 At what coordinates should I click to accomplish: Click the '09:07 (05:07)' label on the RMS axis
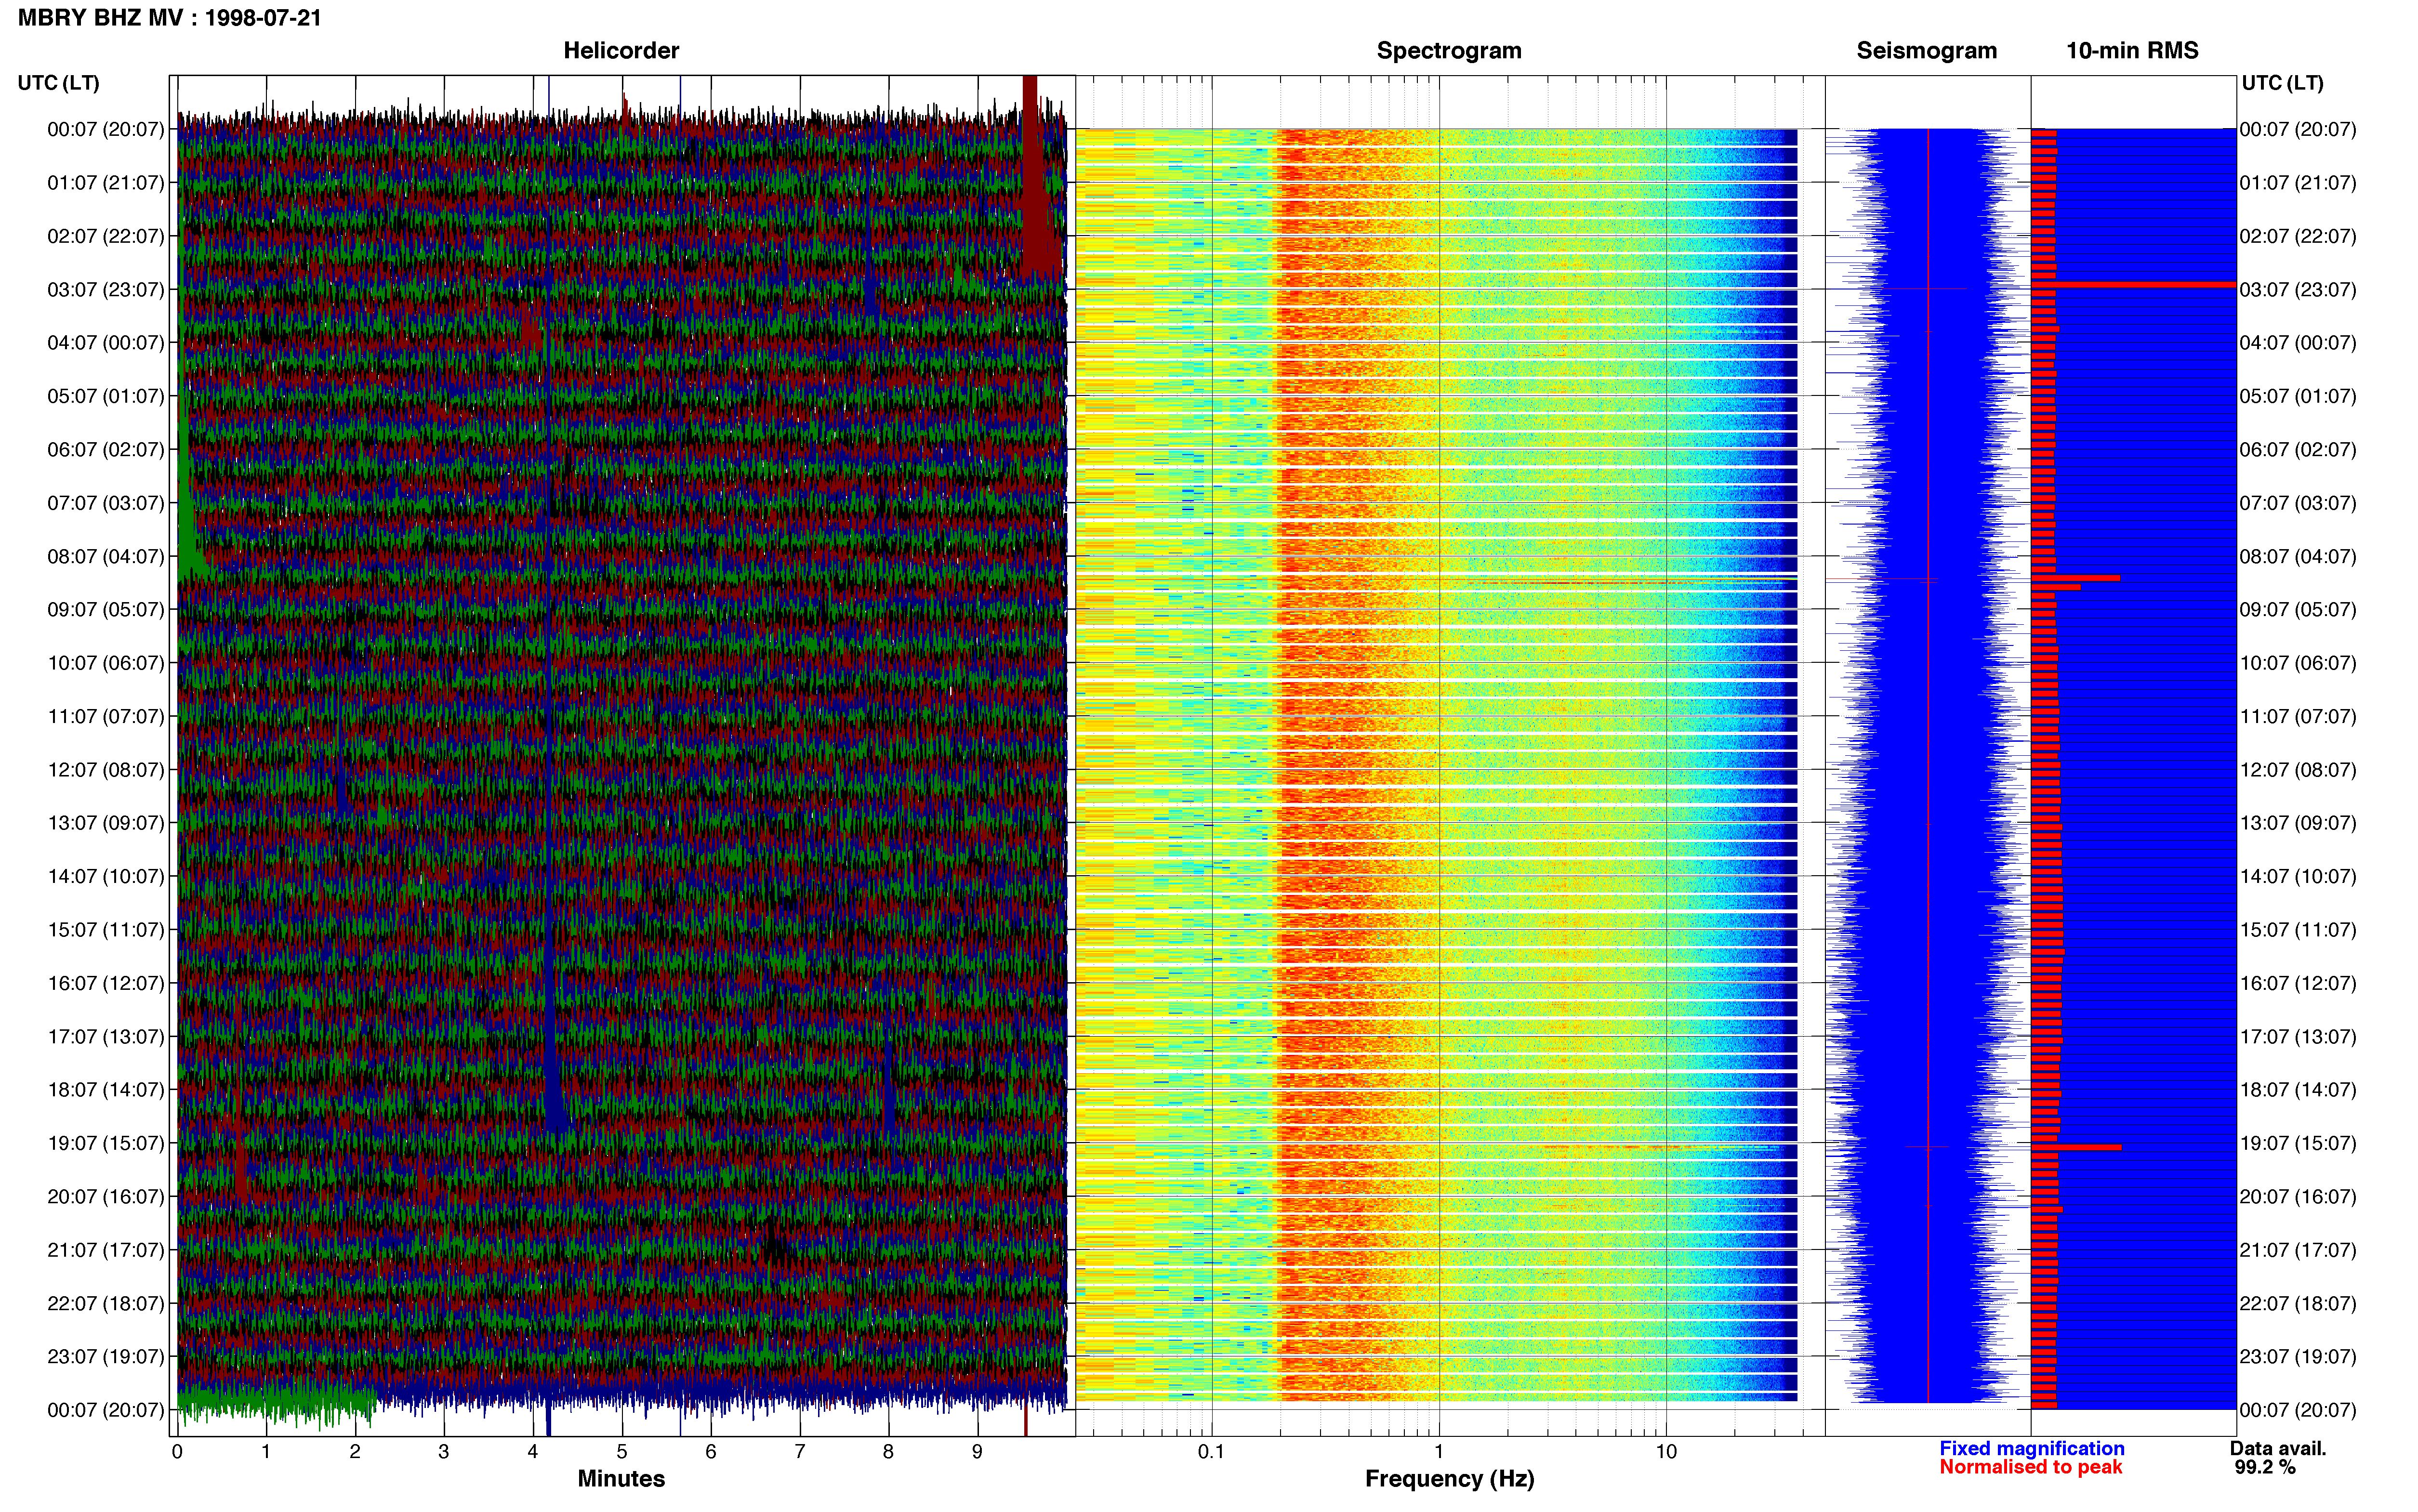[x=2298, y=610]
